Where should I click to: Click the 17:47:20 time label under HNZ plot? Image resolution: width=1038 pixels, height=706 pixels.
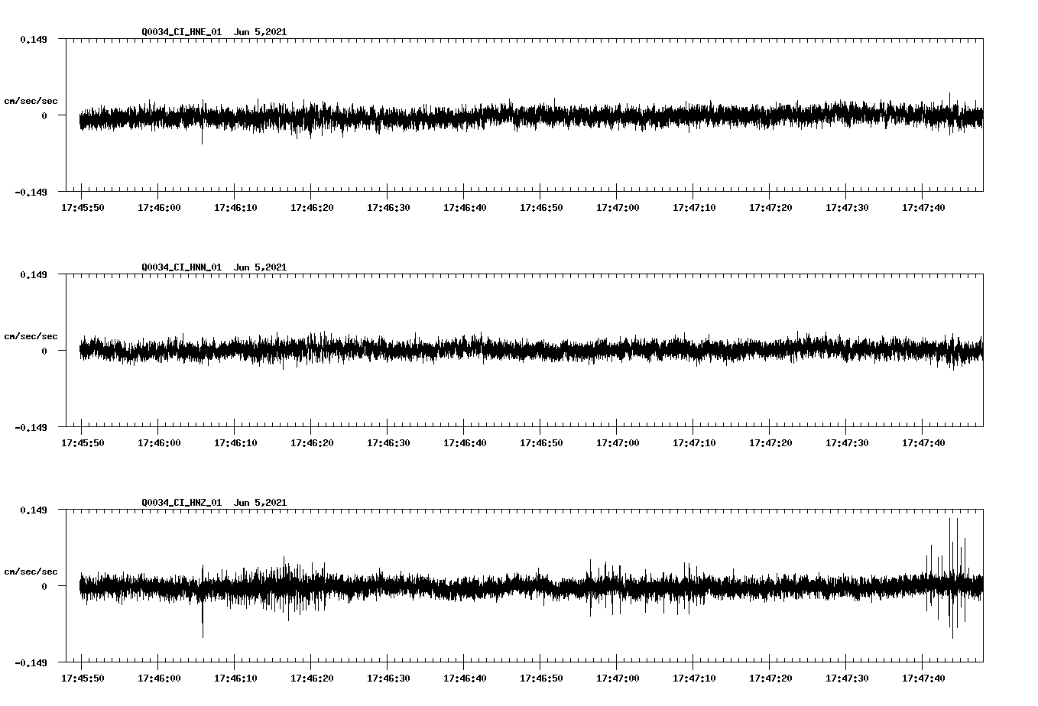pyautogui.click(x=770, y=678)
